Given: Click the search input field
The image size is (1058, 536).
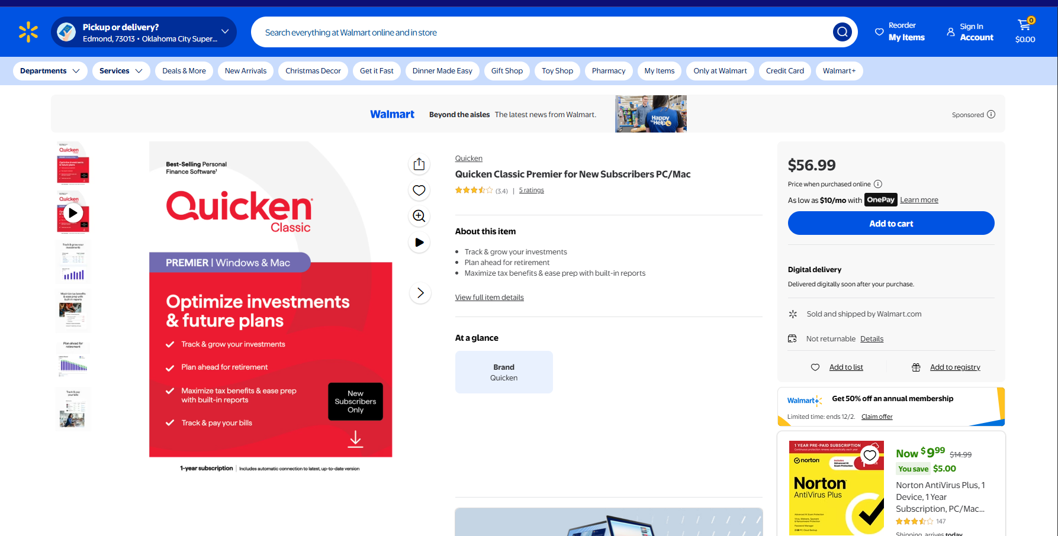Looking at the screenshot, I should pos(542,32).
